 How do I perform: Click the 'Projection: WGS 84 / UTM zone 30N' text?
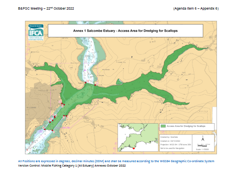click(x=175, y=145)
